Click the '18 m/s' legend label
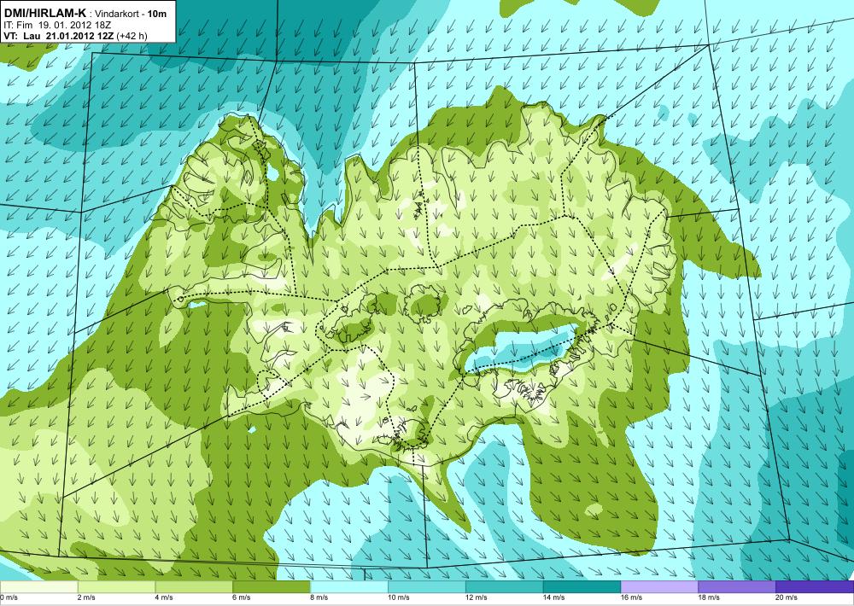854x606 pixels. [x=709, y=597]
